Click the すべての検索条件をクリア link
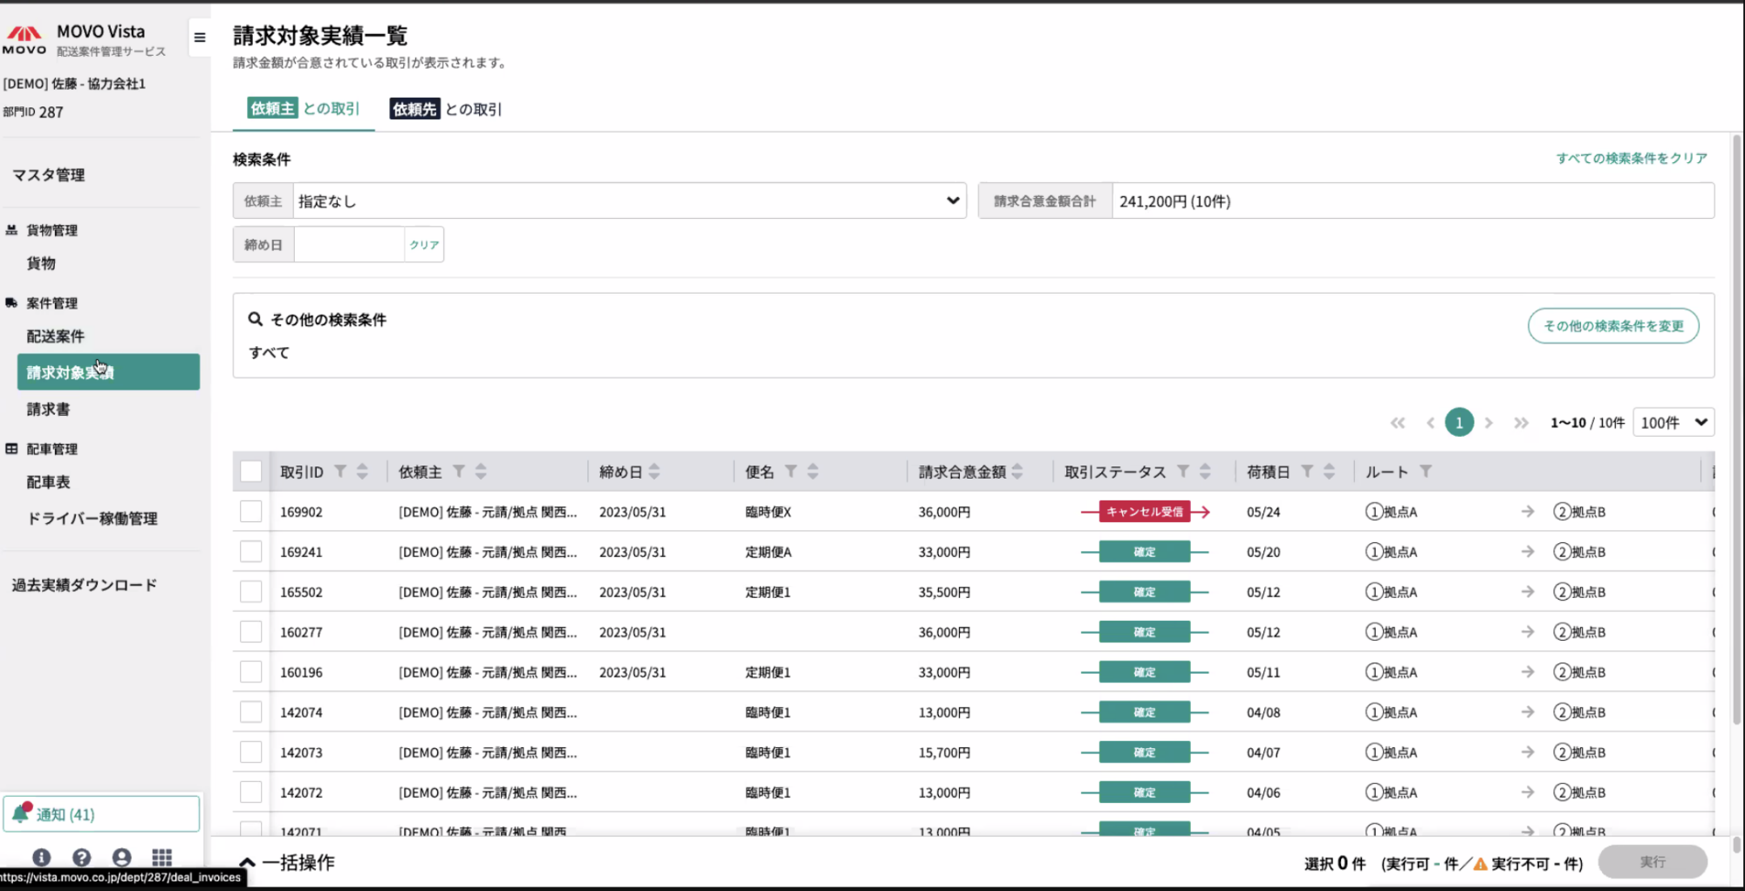This screenshot has width=1745, height=891. (1631, 158)
